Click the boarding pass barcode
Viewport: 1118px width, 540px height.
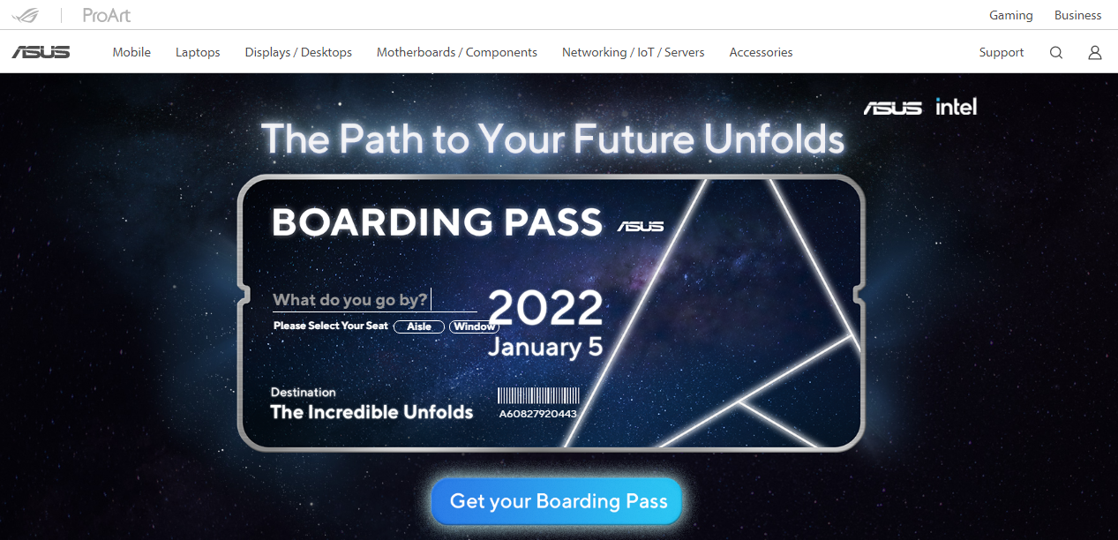[538, 395]
